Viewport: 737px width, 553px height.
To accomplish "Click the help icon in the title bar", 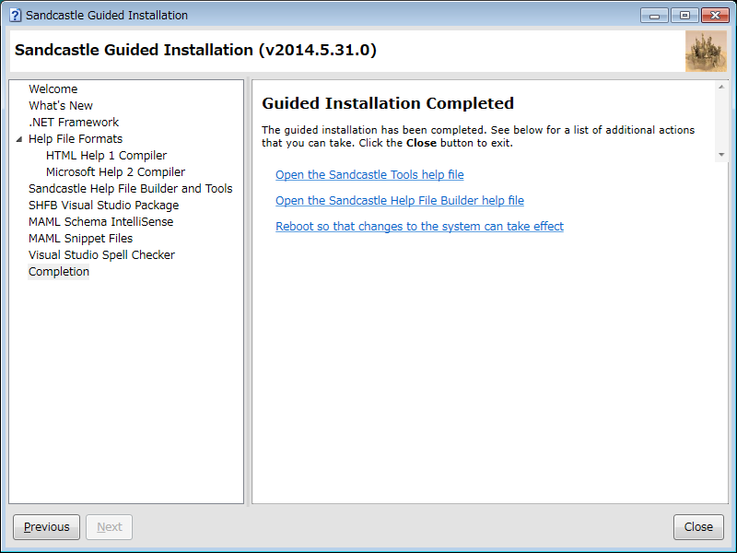I will click(x=15, y=15).
